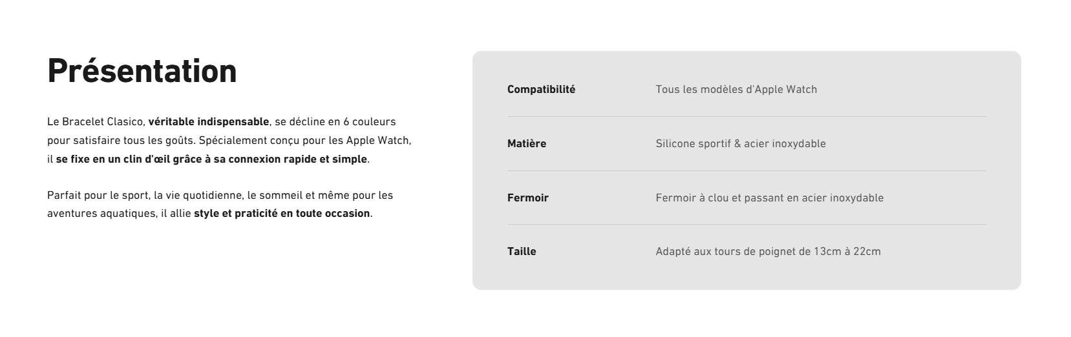Select the Matière row label

tap(527, 143)
